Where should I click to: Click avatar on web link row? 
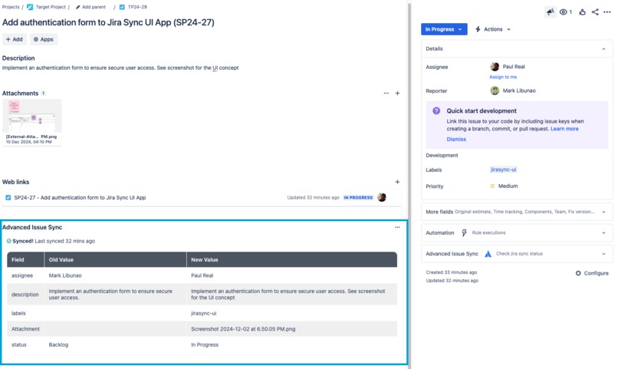(382, 197)
